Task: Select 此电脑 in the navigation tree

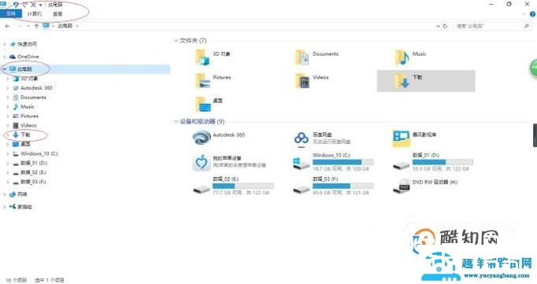Action: (x=24, y=69)
